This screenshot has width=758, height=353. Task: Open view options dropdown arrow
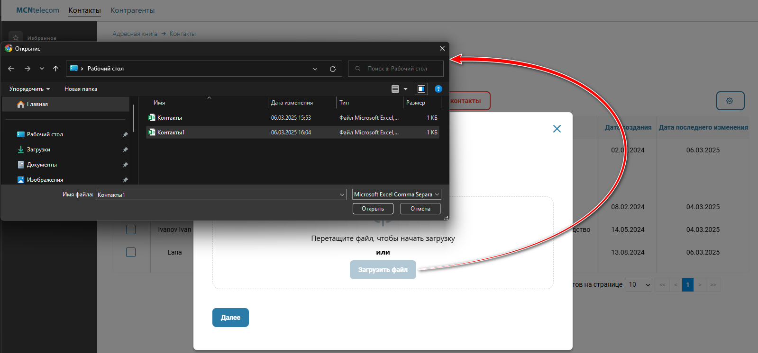pyautogui.click(x=405, y=89)
